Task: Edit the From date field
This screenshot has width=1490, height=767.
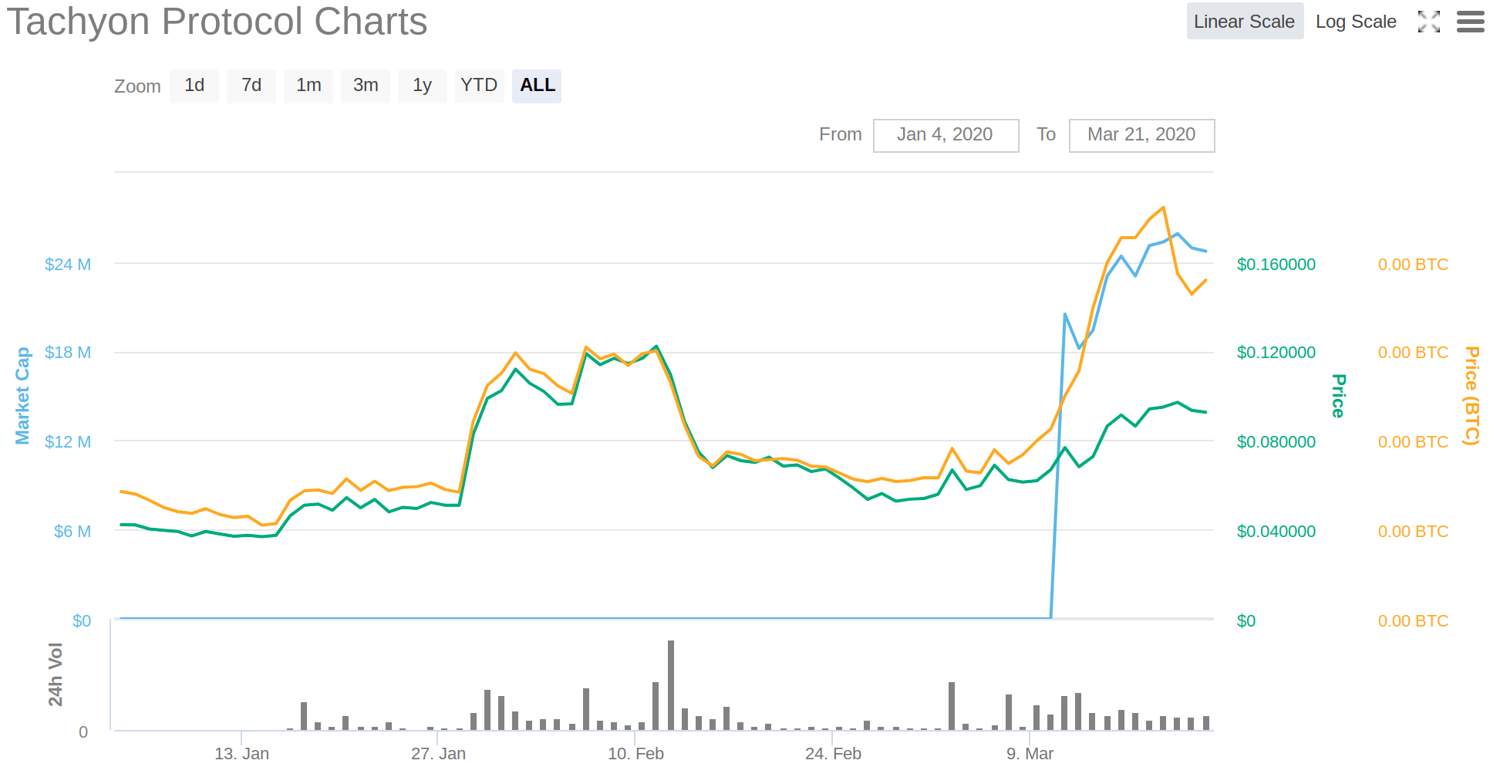Action: (946, 135)
